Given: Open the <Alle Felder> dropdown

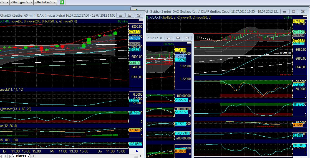Looking at the screenshot, I should pyautogui.click(x=46, y=2).
